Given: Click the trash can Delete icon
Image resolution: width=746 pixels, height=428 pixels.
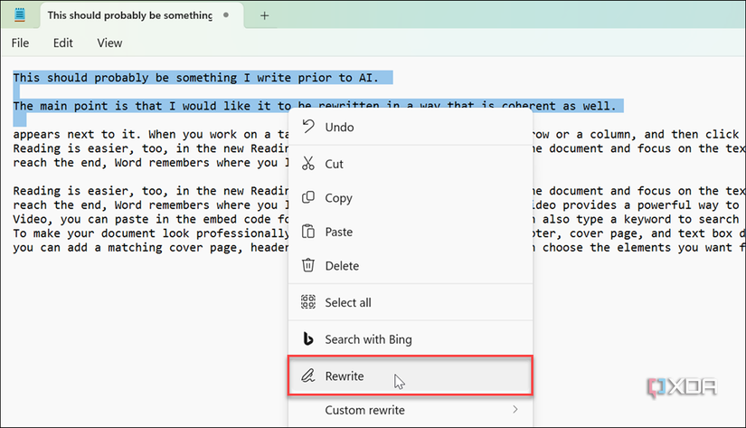Looking at the screenshot, I should tap(308, 265).
